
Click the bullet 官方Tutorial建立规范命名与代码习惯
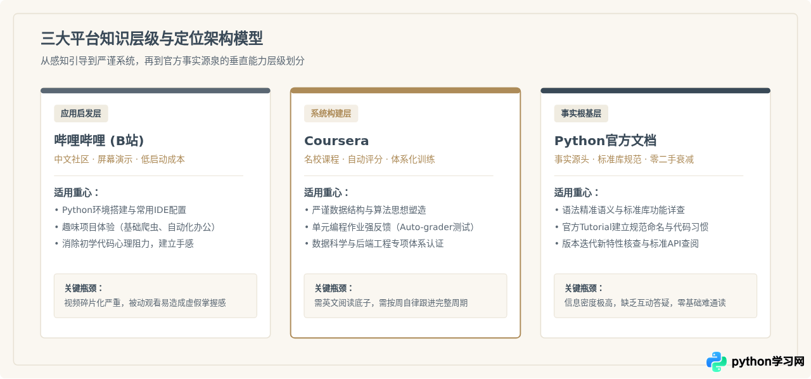(632, 227)
